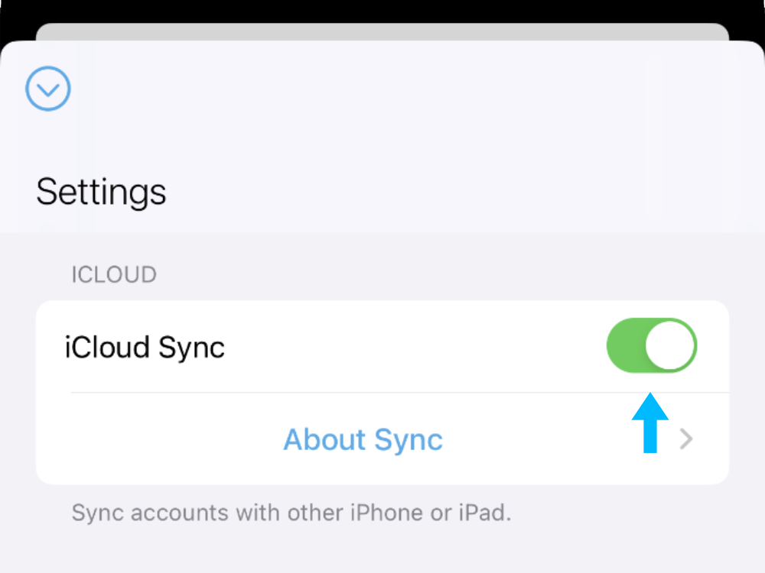Select the Settings page title

coord(101,192)
